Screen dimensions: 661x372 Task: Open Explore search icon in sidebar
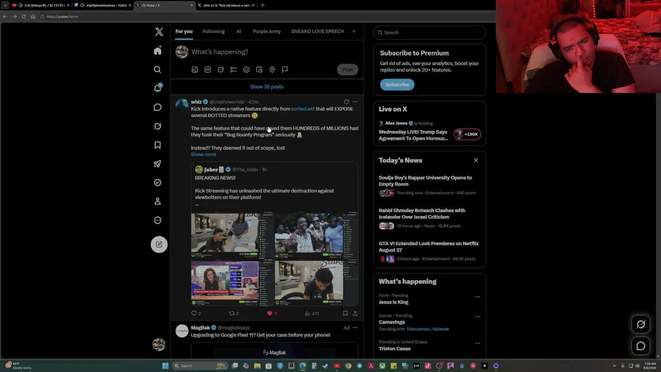[x=158, y=69]
